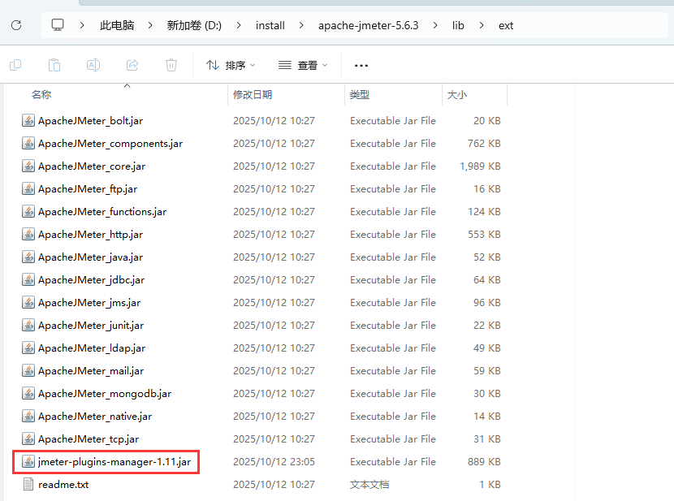Screen dimensions: 674x501
Task: Select file name ApacheJMeter_bolt.jar
Action: [x=90, y=121]
